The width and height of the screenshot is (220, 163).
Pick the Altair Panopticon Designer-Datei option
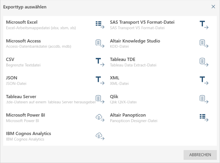click(x=133, y=121)
